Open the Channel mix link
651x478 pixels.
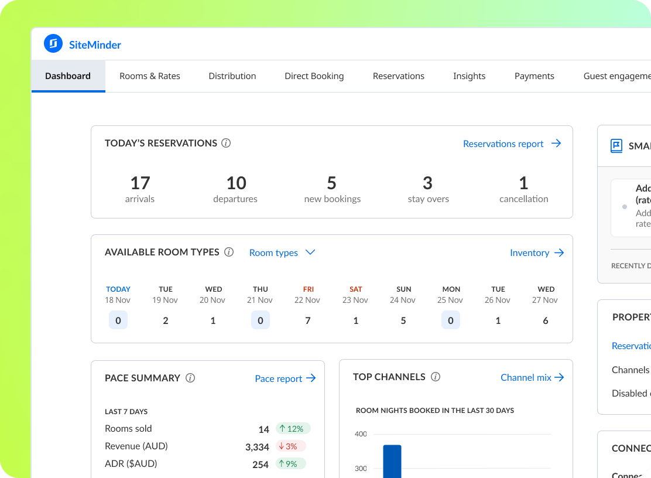point(526,378)
